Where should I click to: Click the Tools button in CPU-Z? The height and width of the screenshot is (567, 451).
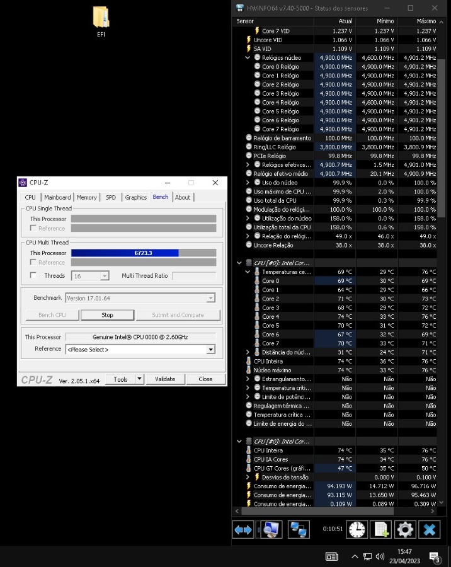tap(120, 379)
